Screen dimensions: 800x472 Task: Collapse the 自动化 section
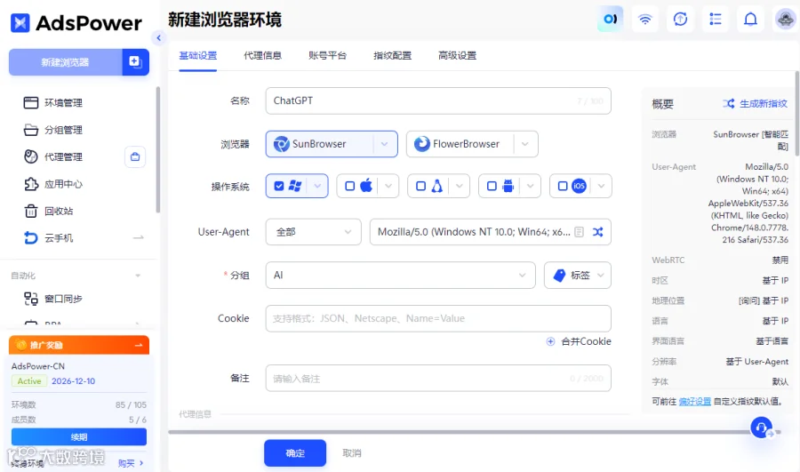(138, 276)
